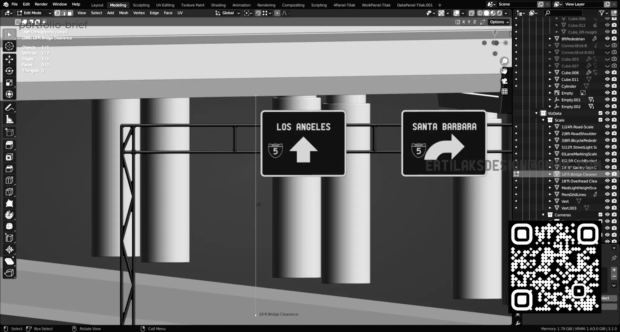
Task: Switch to the Shading workspace tab
Action: pos(218,5)
